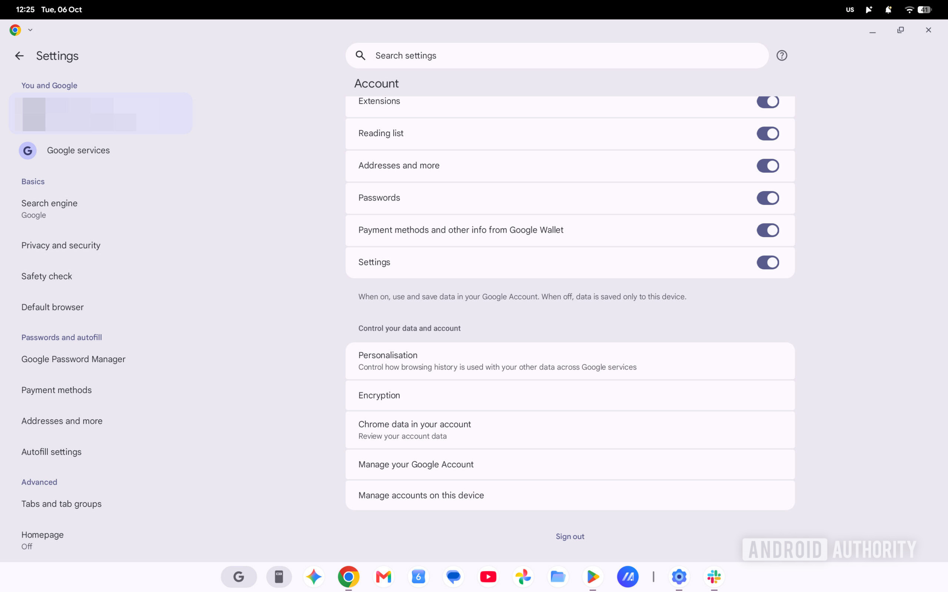Open the help question mark icon
This screenshot has width=948, height=592.
tap(781, 55)
